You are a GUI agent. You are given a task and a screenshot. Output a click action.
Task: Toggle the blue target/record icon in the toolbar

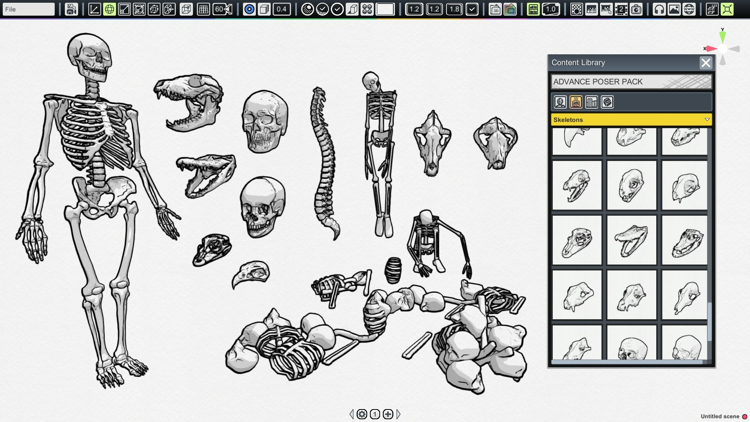click(x=249, y=9)
